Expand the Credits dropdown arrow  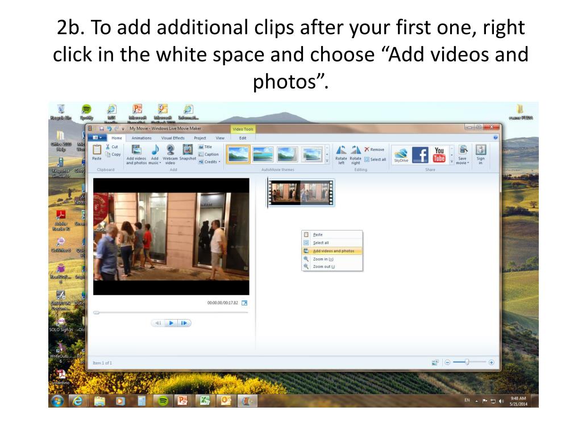pyautogui.click(x=219, y=162)
